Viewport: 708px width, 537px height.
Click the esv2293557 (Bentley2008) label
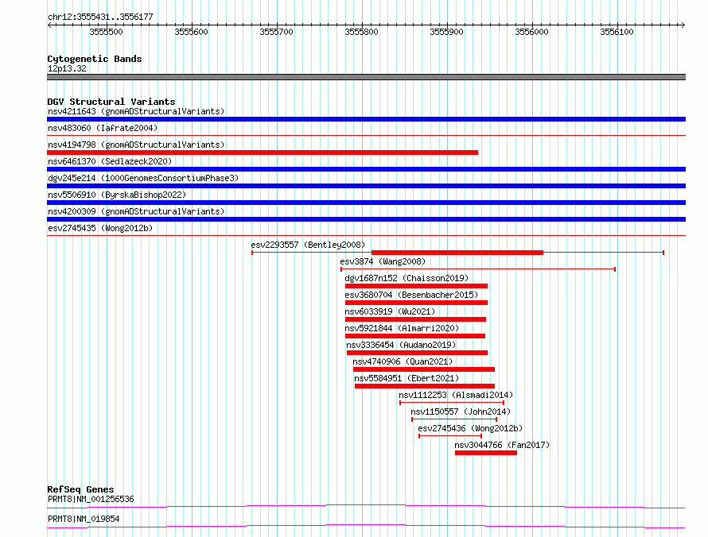(x=308, y=245)
